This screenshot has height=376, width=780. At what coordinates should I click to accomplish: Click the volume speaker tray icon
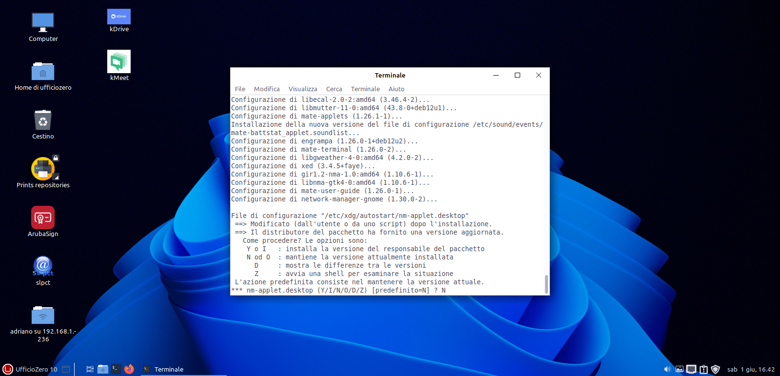(x=667, y=369)
